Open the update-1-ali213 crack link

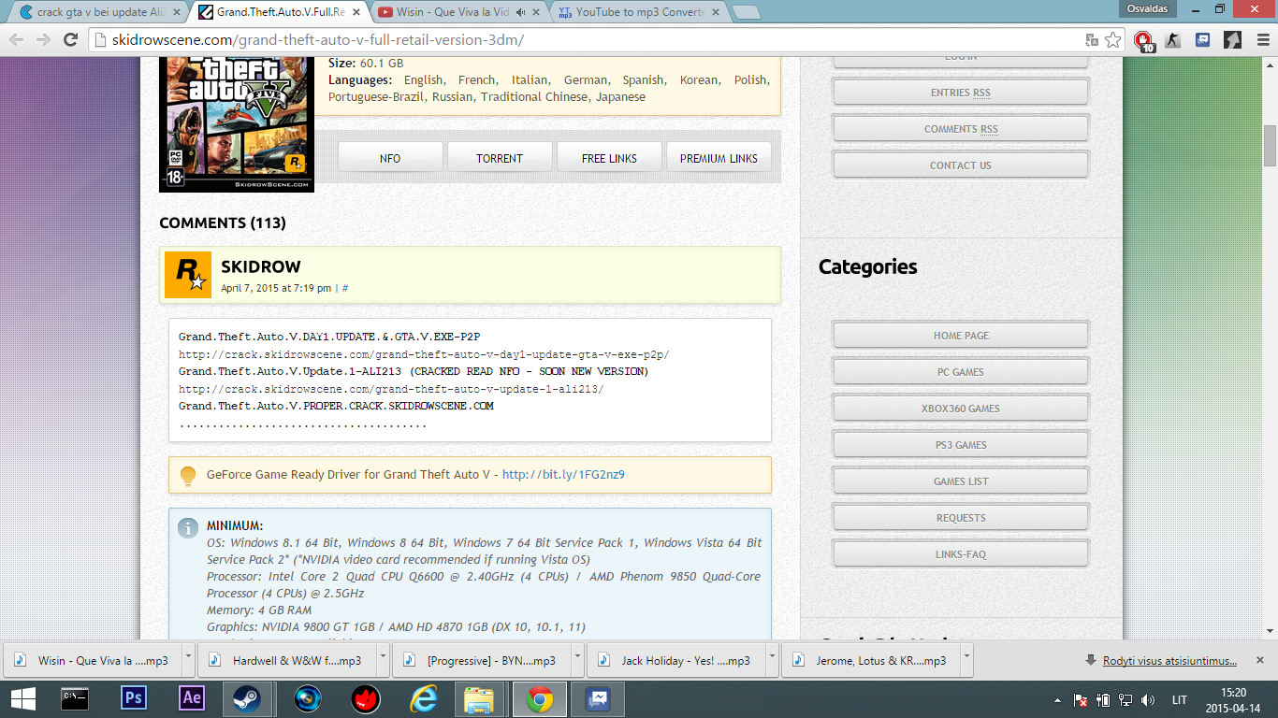pyautogui.click(x=391, y=389)
